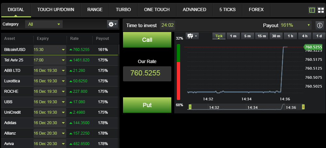
Task: Click the trader sentiment red-green bar
Action: click(x=179, y=72)
